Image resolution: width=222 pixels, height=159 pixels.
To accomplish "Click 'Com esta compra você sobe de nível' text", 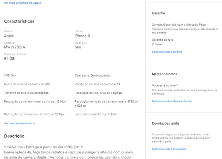I will coord(185,92).
